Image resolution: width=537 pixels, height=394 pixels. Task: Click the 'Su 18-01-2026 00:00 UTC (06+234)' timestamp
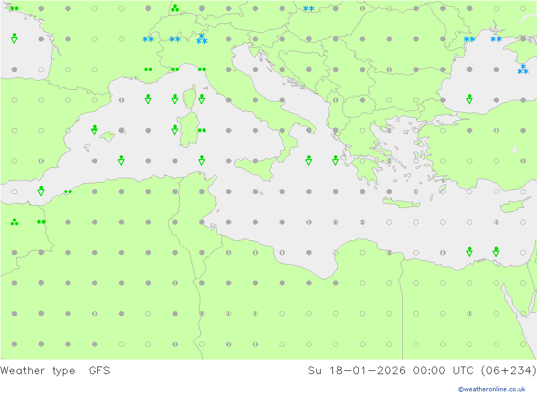tap(422, 371)
